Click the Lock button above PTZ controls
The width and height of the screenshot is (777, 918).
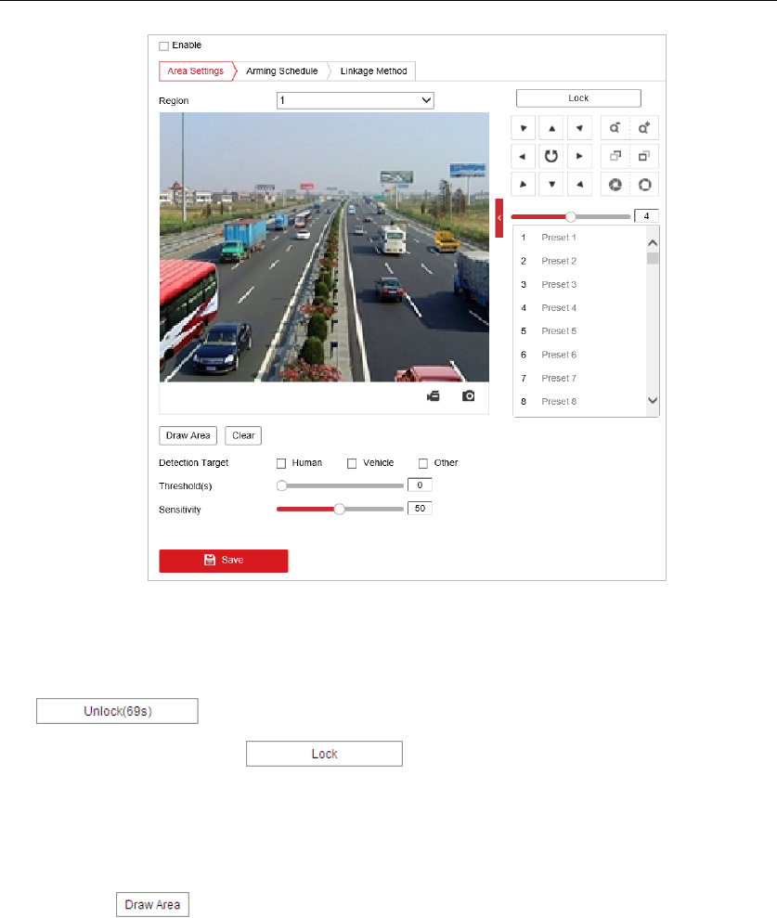point(578,98)
